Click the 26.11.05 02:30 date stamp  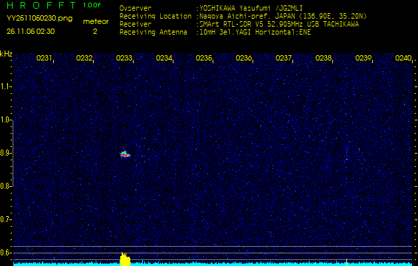(31, 31)
